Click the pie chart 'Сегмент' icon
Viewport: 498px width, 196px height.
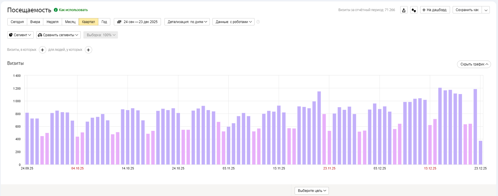11,35
